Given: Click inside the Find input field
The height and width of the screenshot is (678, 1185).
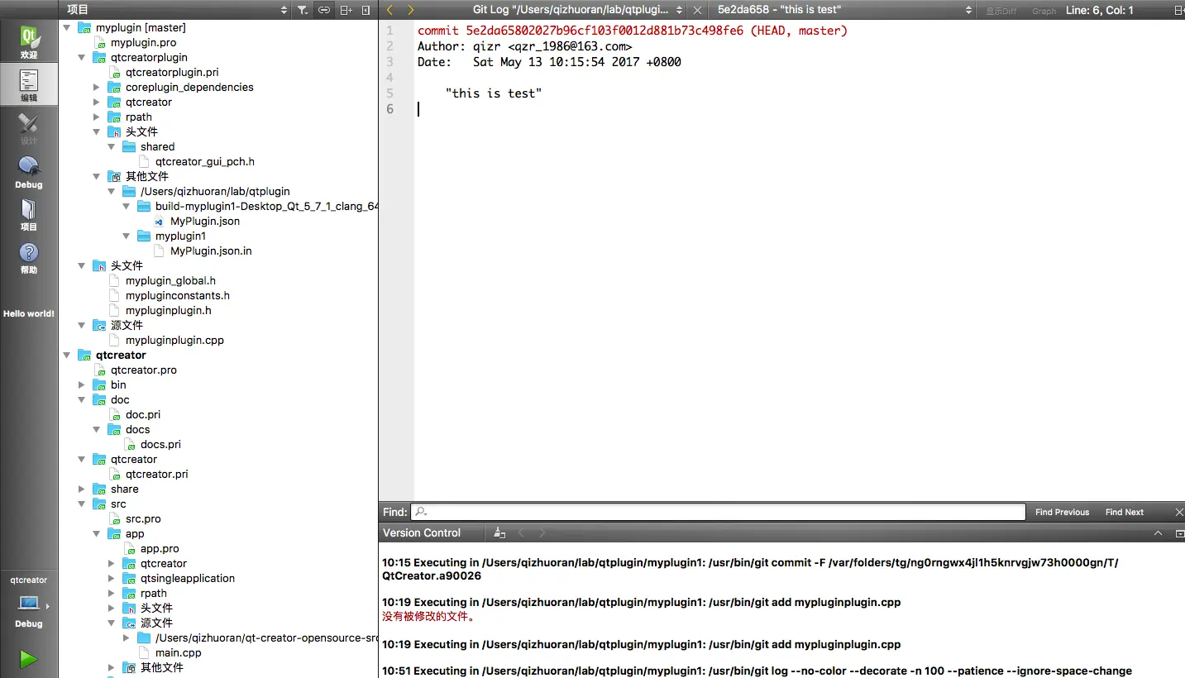Looking at the screenshot, I should 718,512.
